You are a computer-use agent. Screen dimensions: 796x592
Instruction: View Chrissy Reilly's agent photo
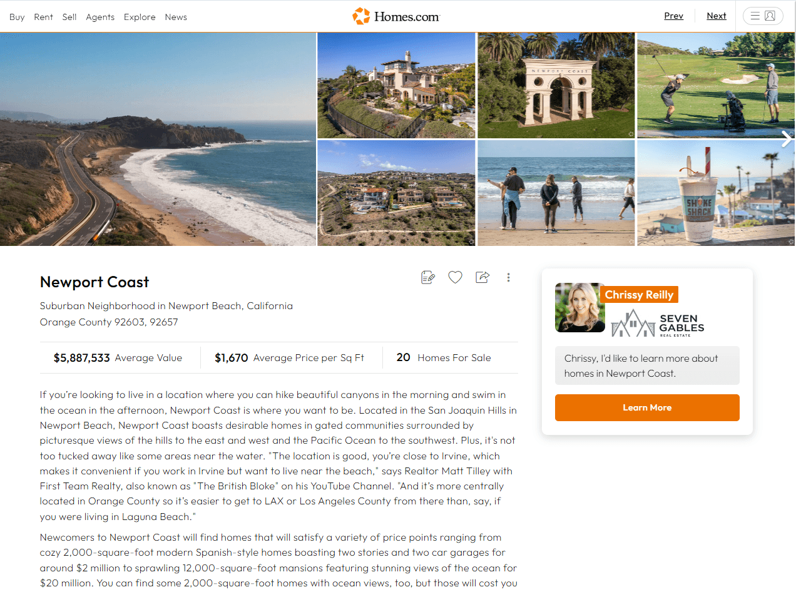(x=579, y=307)
